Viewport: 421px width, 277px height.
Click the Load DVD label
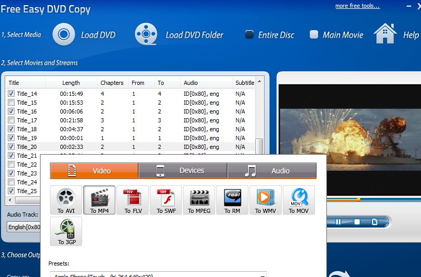click(98, 35)
